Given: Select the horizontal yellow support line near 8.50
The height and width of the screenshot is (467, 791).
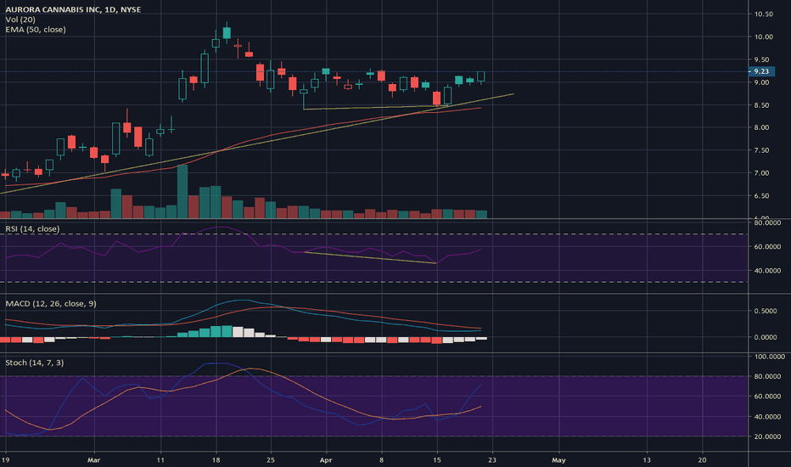Looking at the screenshot, I should pos(376,108).
